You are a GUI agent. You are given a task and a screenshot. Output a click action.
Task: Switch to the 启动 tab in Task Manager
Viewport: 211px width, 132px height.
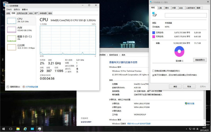point(31,13)
